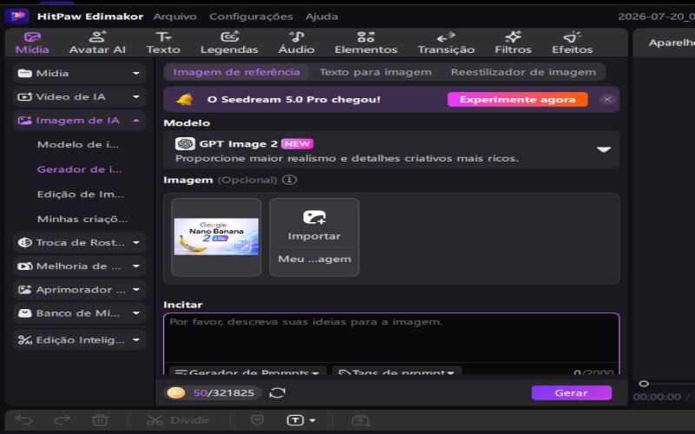Click the Meu ...agem option
The width and height of the screenshot is (695, 434).
coord(314,259)
